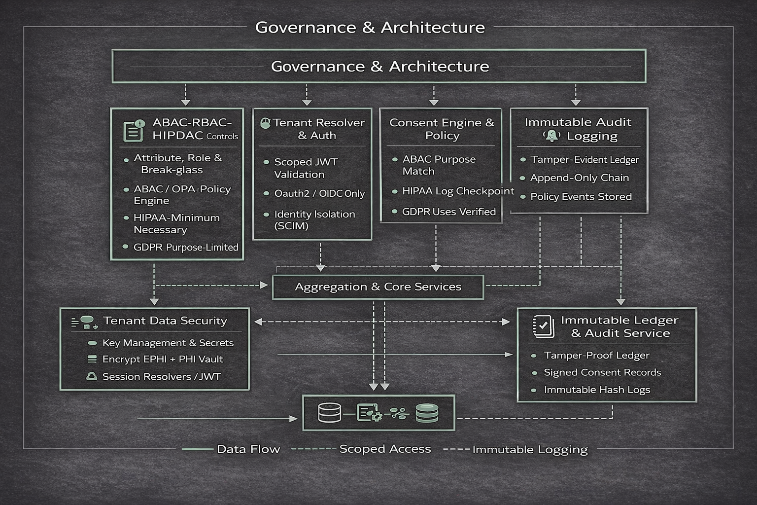This screenshot has height=505, width=757.
Task: Select the boxed Governance & Architecture header
Action: pyautogui.click(x=379, y=66)
